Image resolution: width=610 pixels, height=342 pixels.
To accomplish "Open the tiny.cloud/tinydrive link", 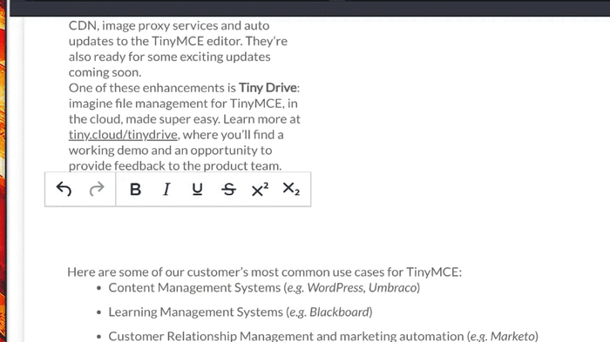I will 123,135.
